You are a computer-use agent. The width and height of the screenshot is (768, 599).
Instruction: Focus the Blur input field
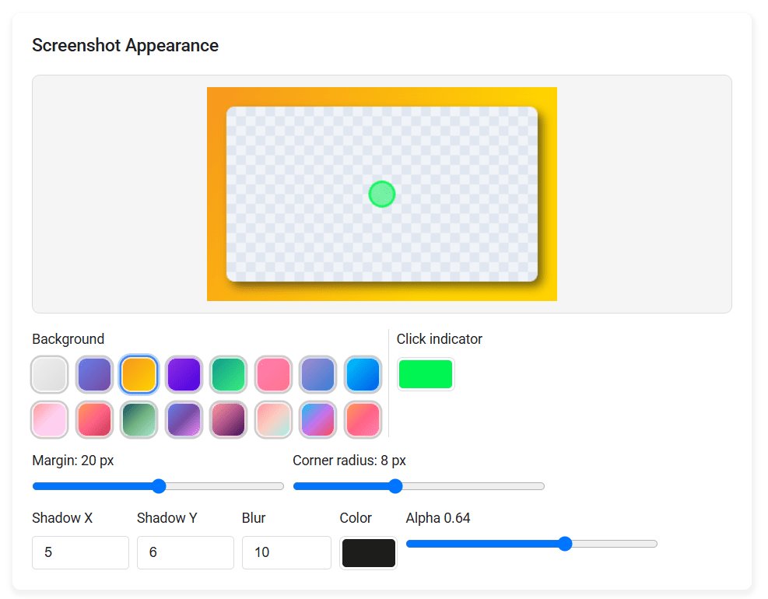286,552
